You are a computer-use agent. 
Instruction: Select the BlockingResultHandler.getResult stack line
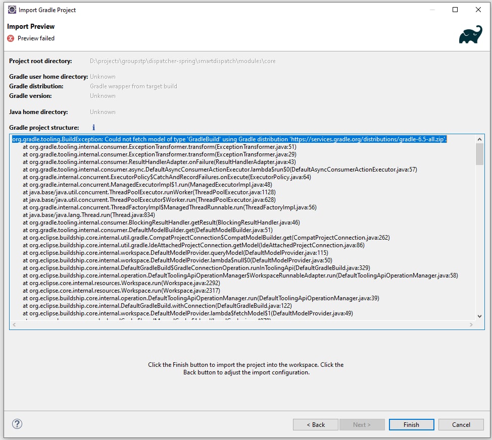(161, 222)
